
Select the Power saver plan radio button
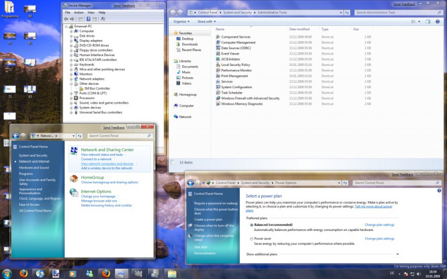[251, 239]
